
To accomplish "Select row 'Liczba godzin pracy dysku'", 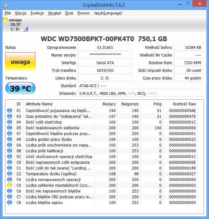I will pos(102,139).
